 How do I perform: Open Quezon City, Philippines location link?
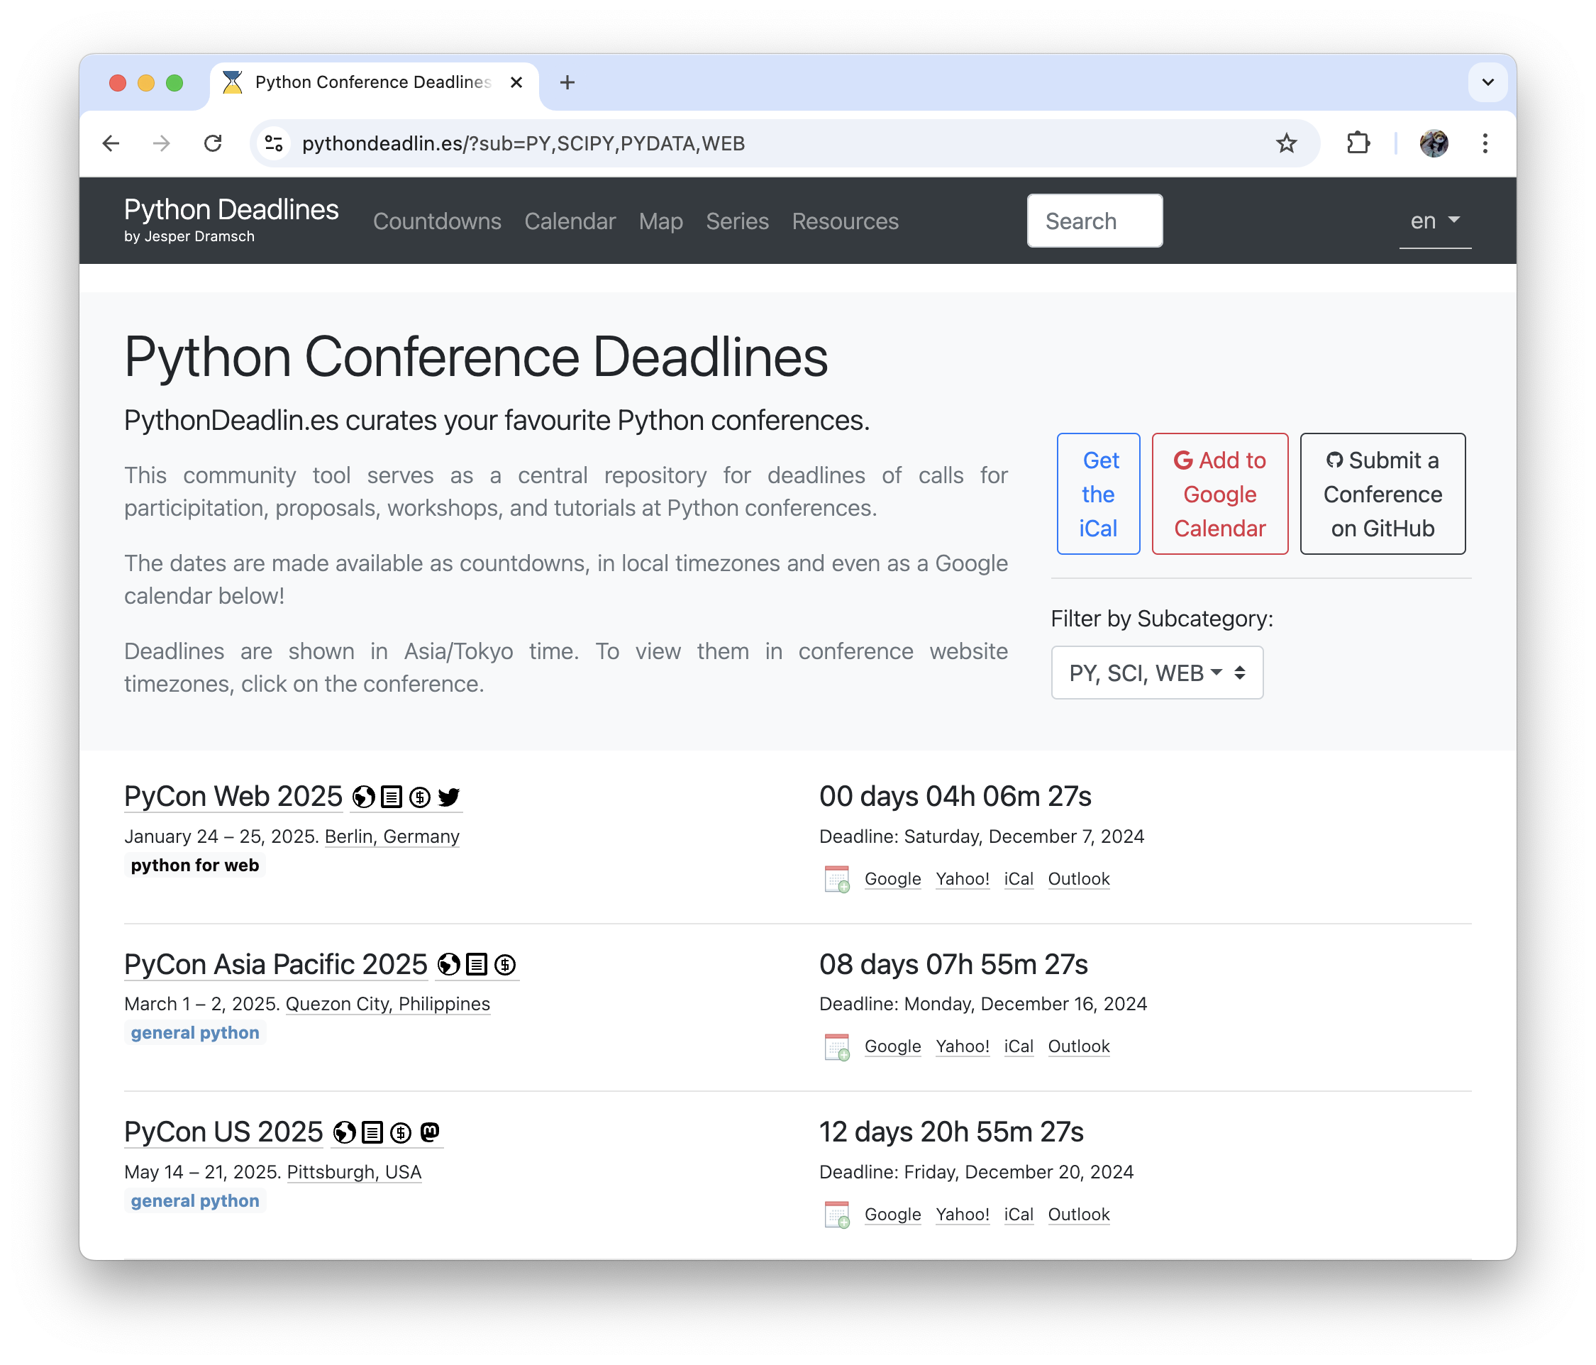[x=387, y=1004]
